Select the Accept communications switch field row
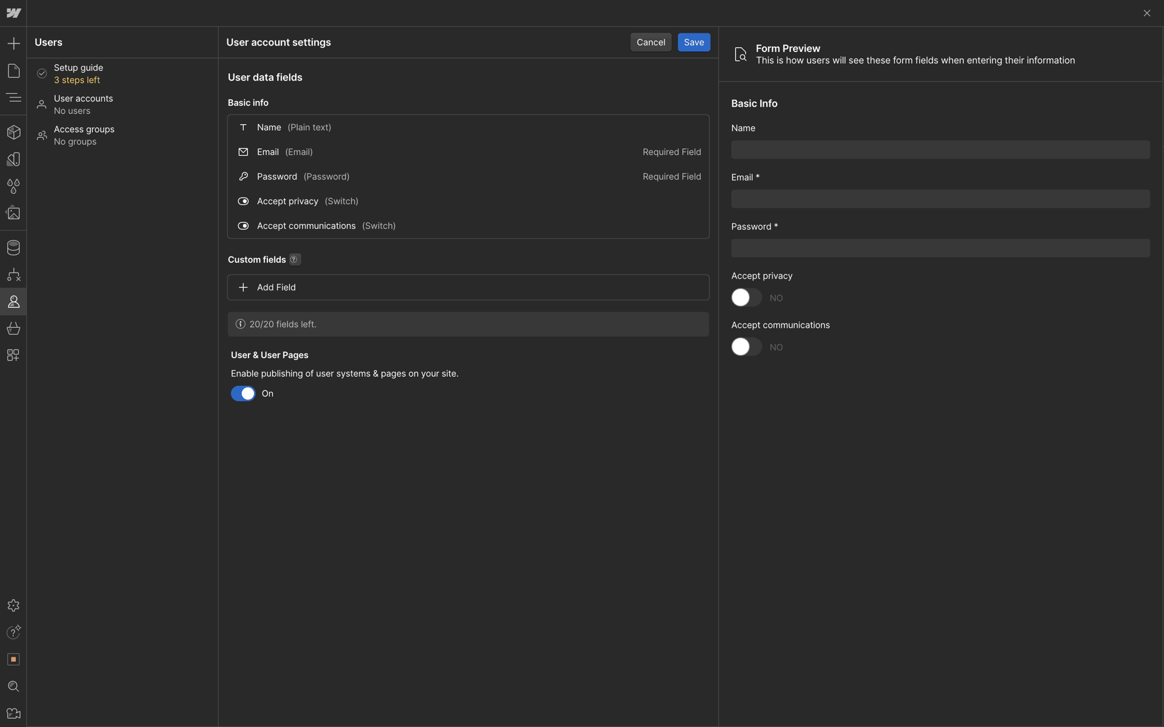Screen dimensions: 1164x727 pyautogui.click(x=468, y=226)
